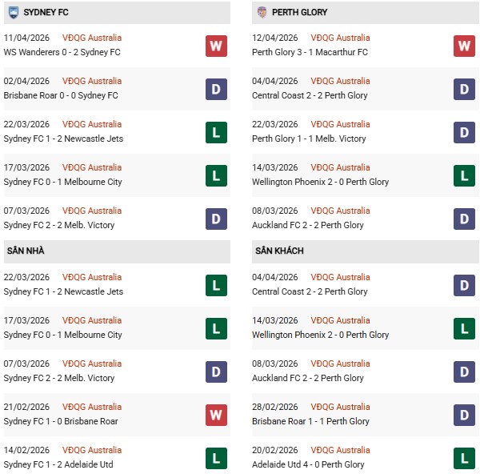Image resolution: width=480 pixels, height=474 pixels.
Task: Open the Perth Glory 3 - 1 Macarthur FC match
Action: coord(310,52)
